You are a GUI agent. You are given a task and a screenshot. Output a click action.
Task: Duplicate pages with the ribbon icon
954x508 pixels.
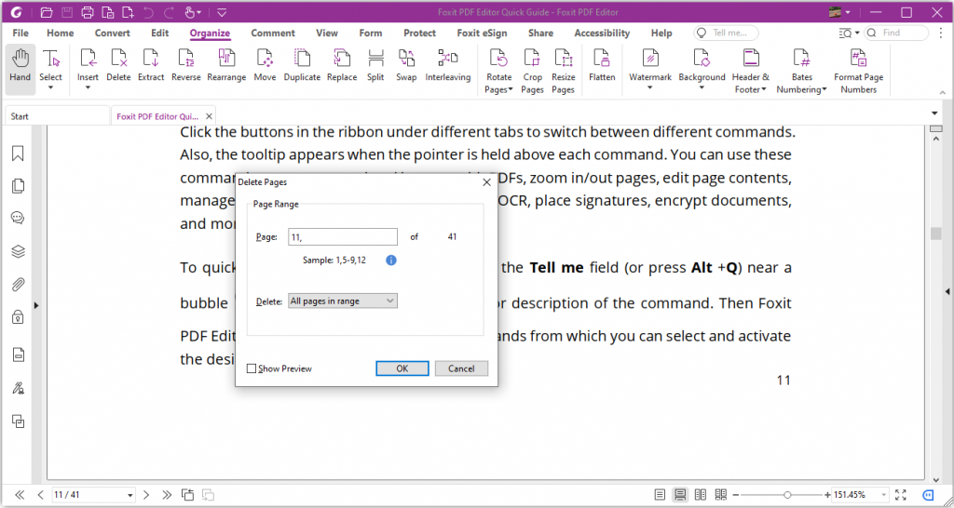click(302, 66)
